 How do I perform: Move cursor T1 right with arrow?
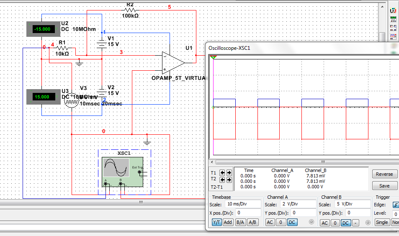point(229,173)
